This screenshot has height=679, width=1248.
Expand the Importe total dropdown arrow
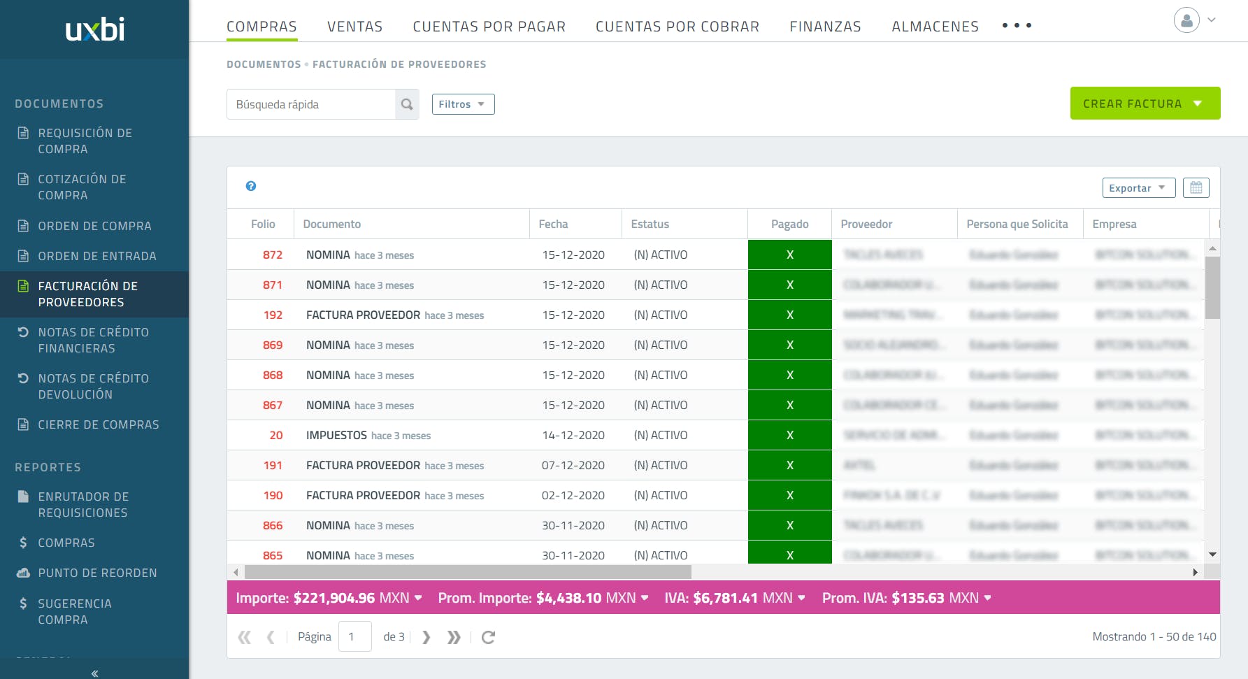[418, 598]
